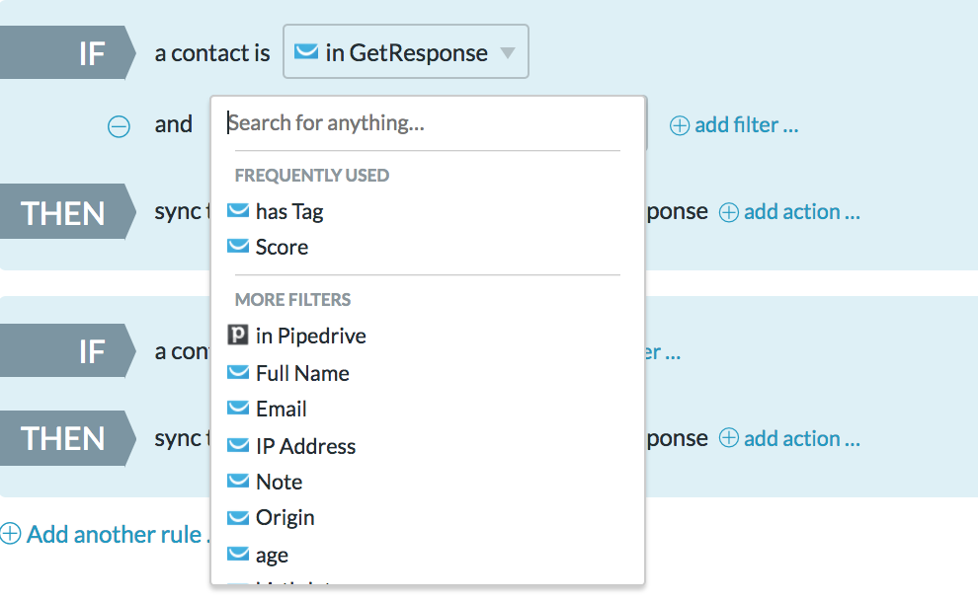
Task: Click the envelope icon beside 'Full Name'
Action: pos(238,372)
